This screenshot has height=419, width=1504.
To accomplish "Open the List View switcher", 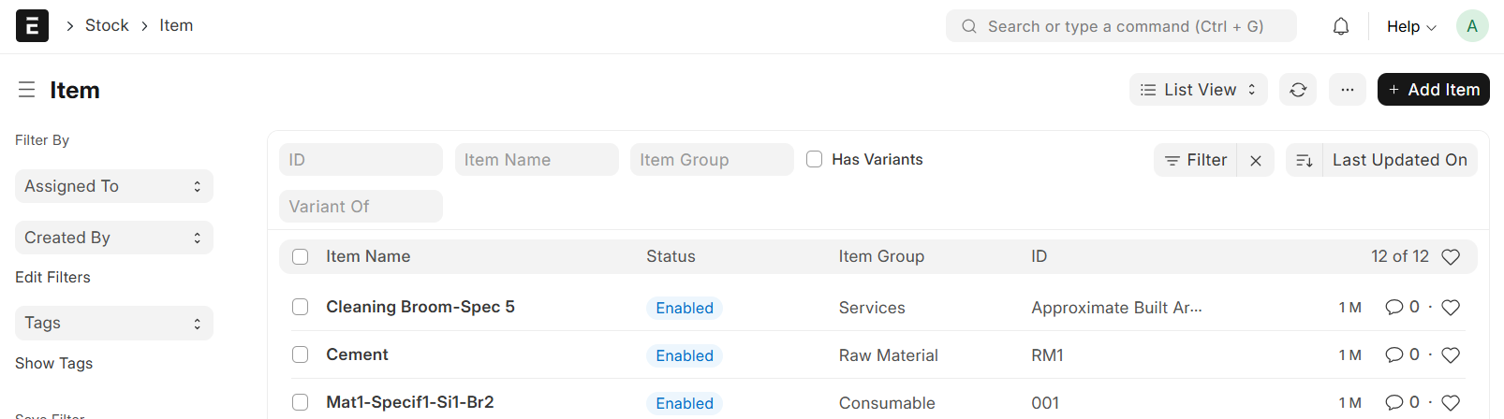I will pyautogui.click(x=1198, y=90).
